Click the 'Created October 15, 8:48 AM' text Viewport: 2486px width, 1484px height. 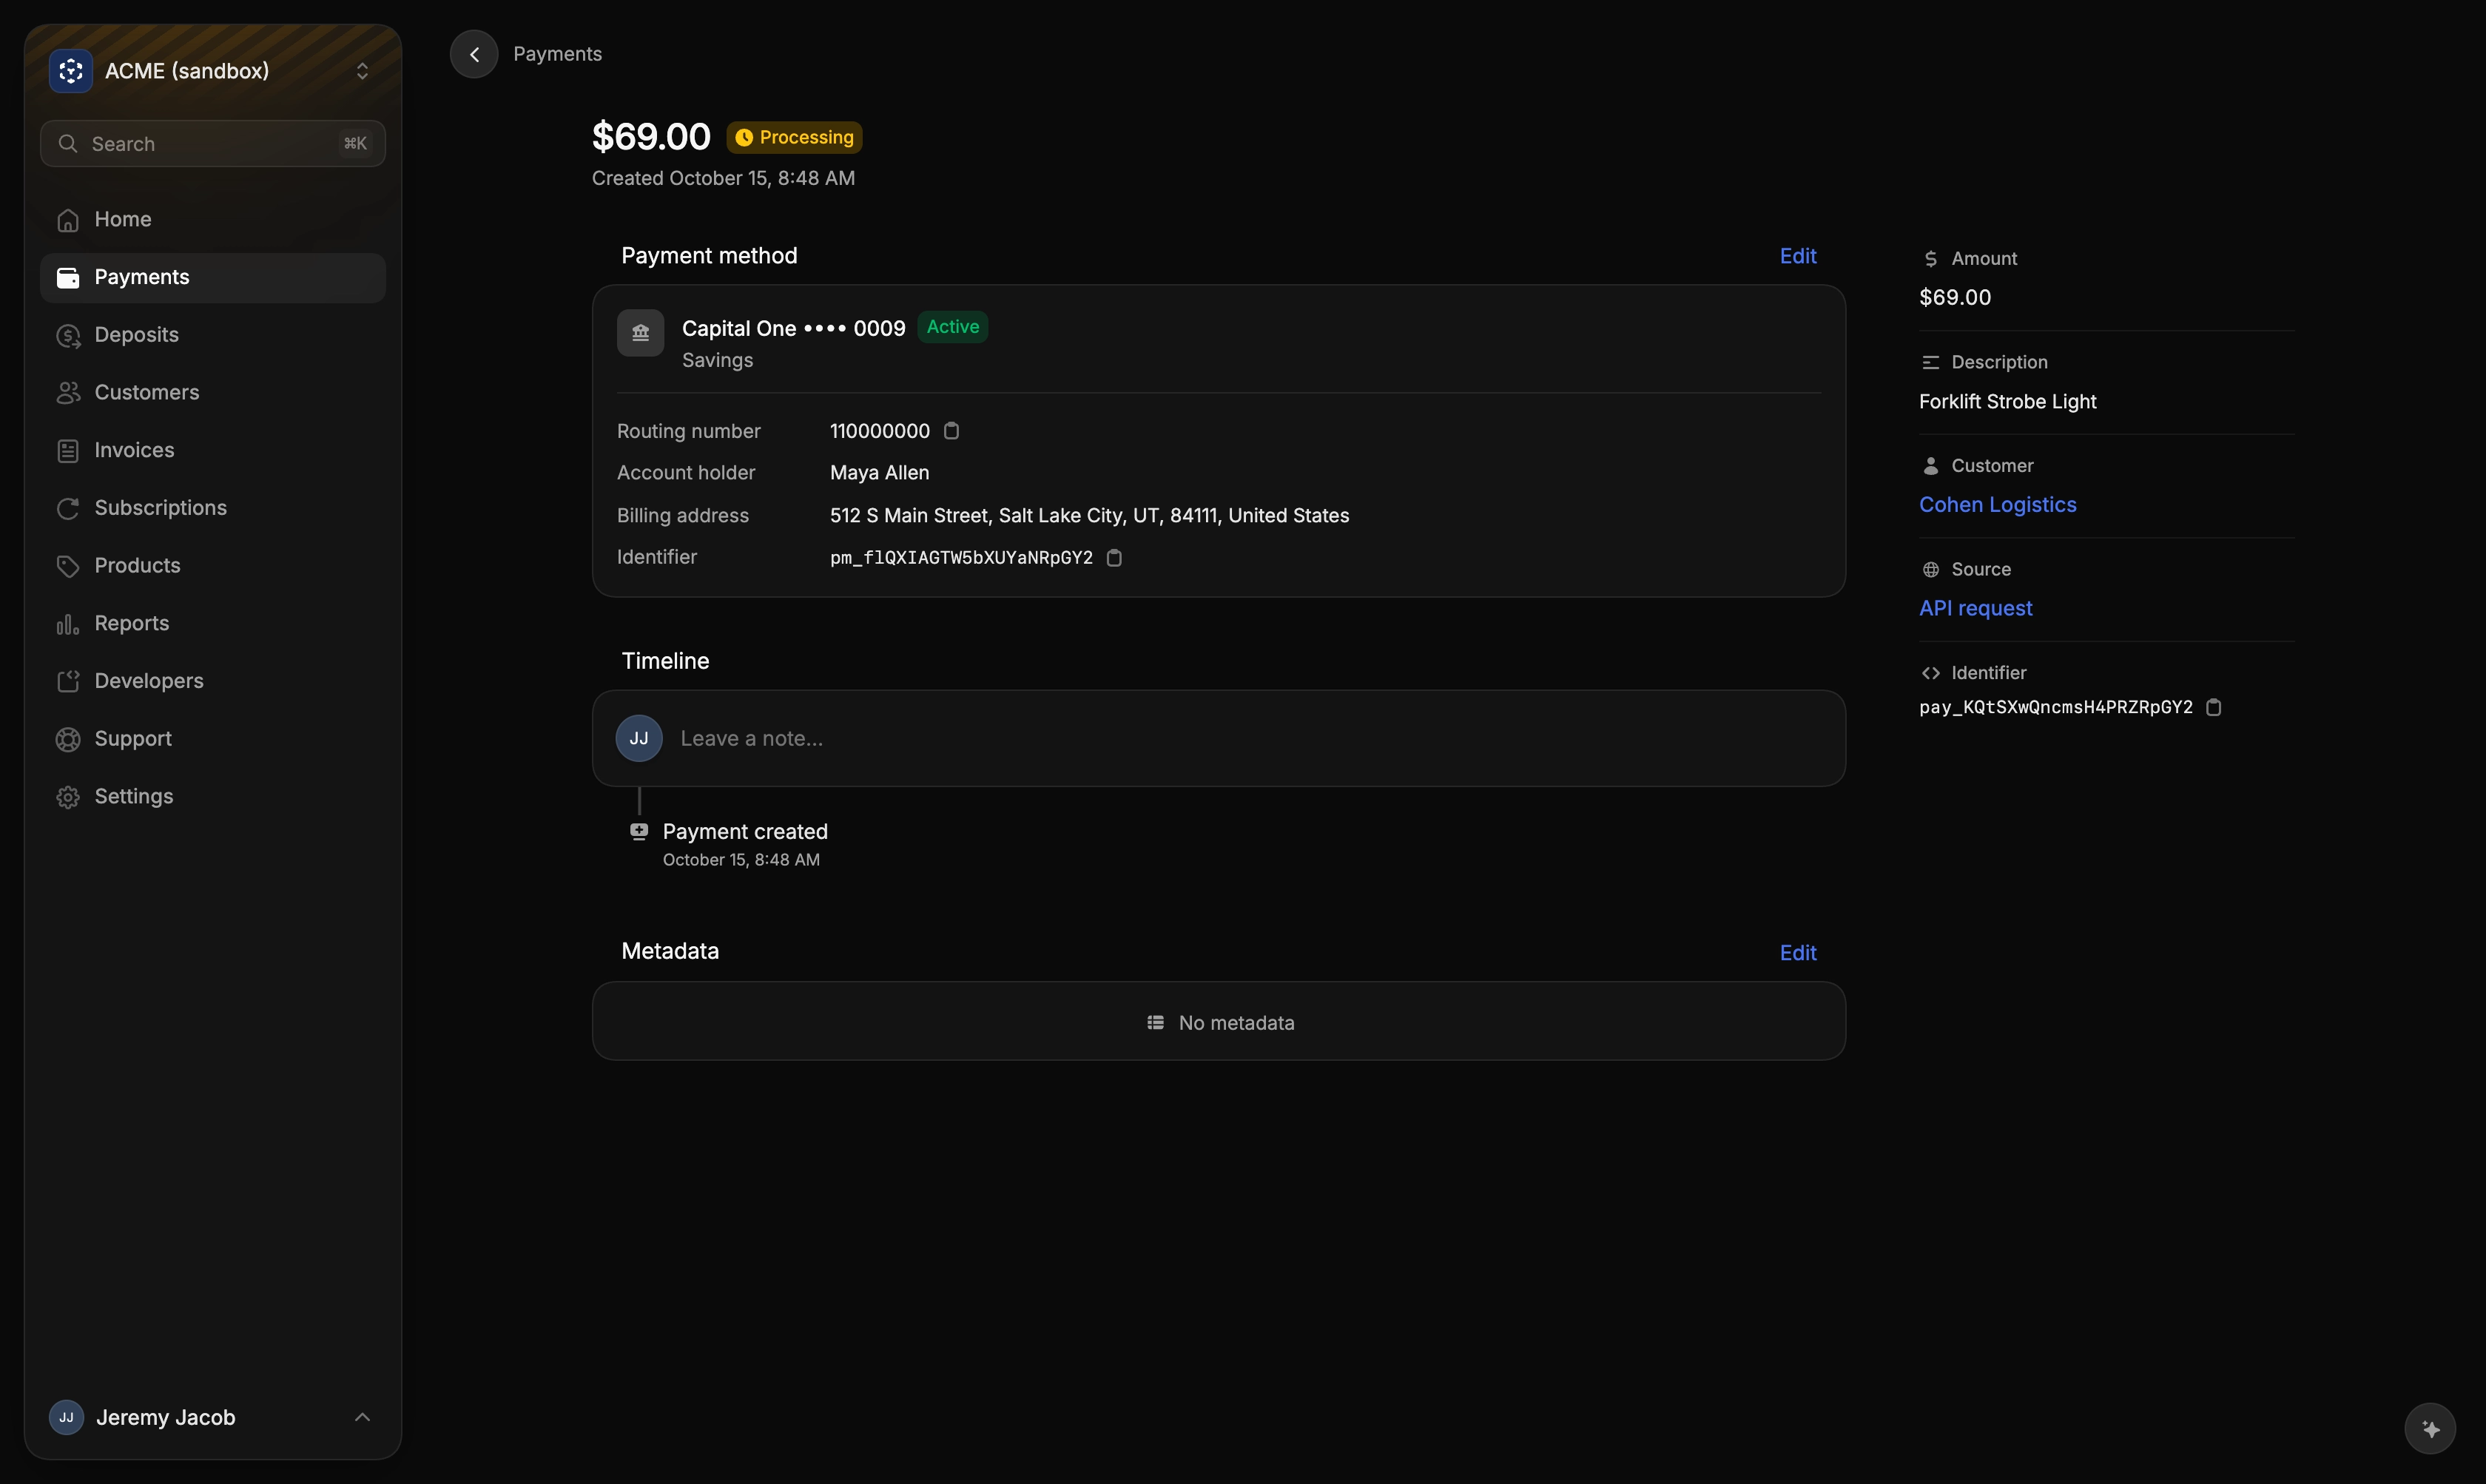[x=723, y=178]
